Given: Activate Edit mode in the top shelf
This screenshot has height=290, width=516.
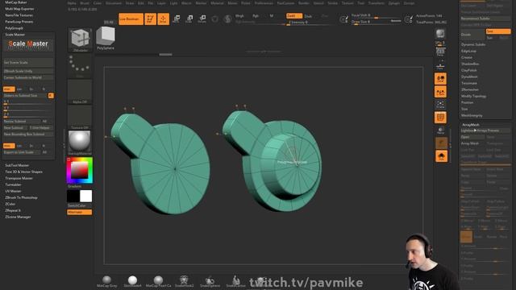Looking at the screenshot, I should coord(151,19).
